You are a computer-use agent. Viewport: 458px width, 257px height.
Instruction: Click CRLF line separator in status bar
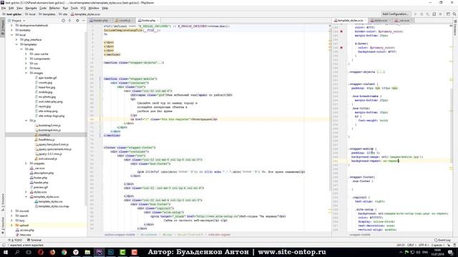pos(411,246)
